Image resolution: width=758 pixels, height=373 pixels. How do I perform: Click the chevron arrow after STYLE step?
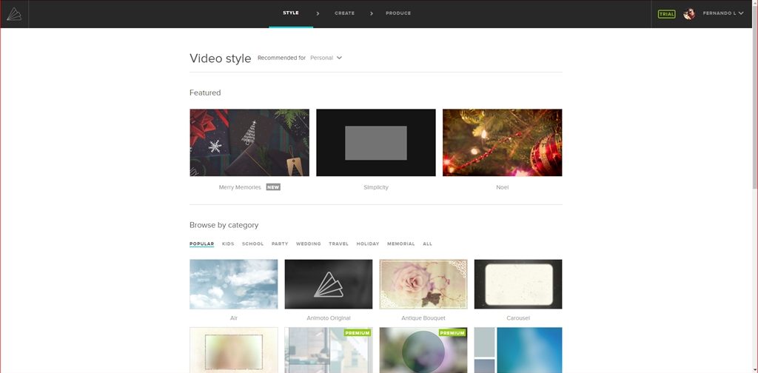pyautogui.click(x=318, y=13)
